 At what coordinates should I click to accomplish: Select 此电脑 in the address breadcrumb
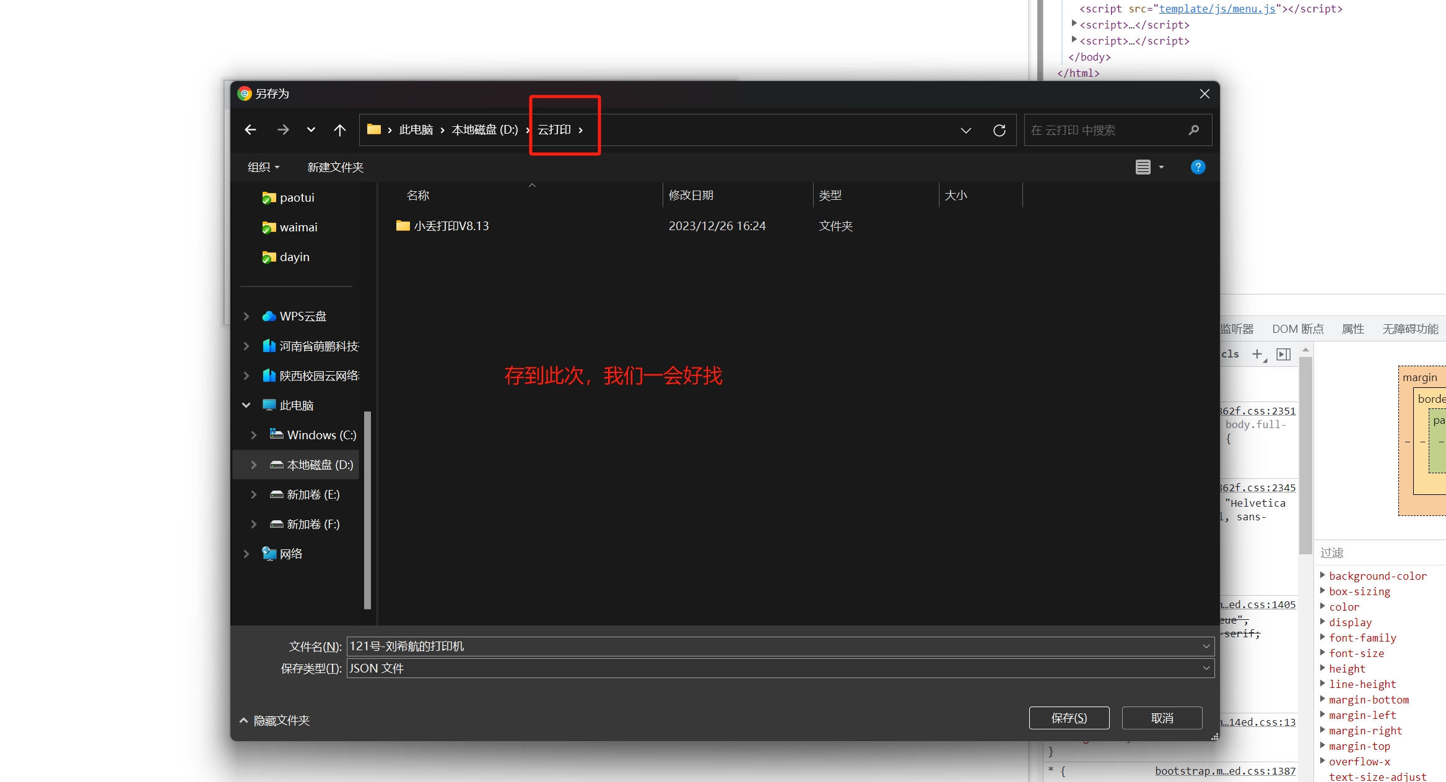click(x=416, y=130)
